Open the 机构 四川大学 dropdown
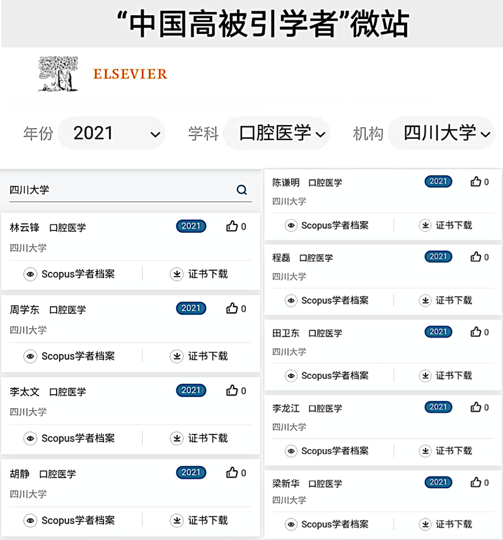The image size is (503, 540). point(441,134)
